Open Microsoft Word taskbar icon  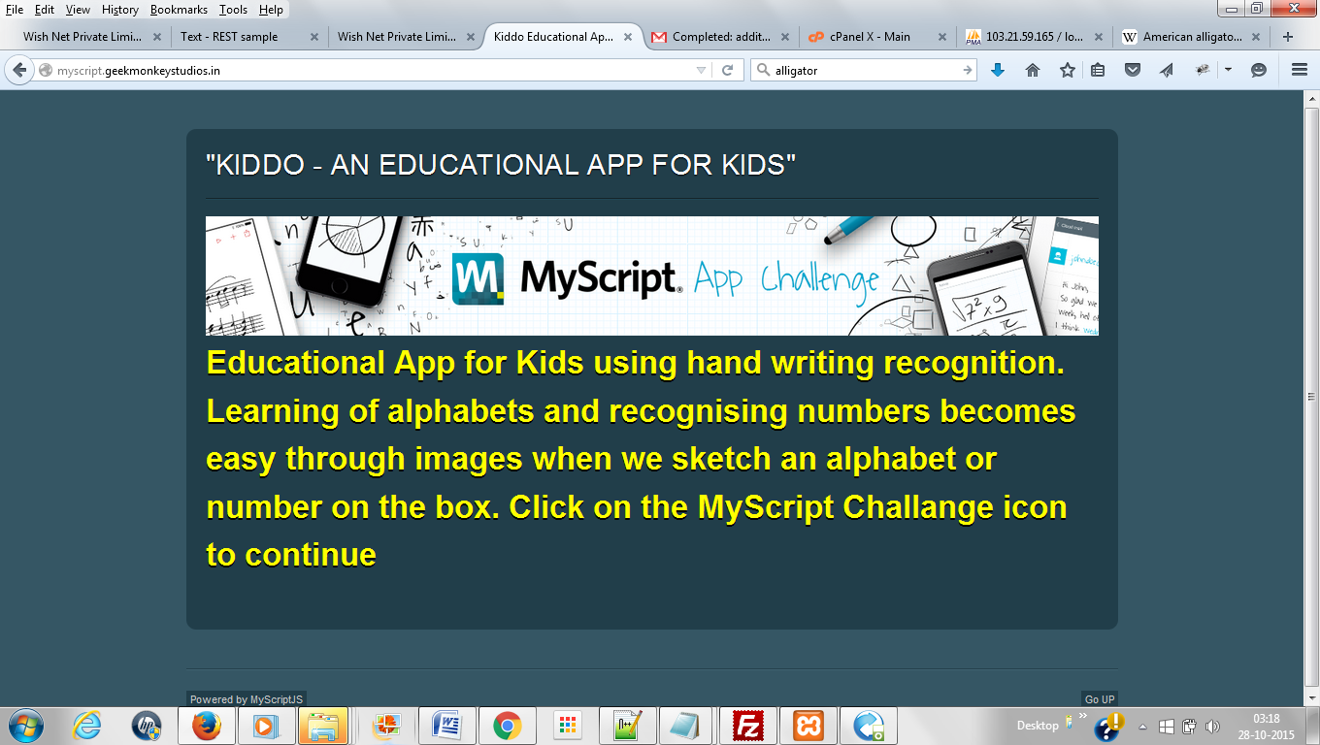pos(445,726)
